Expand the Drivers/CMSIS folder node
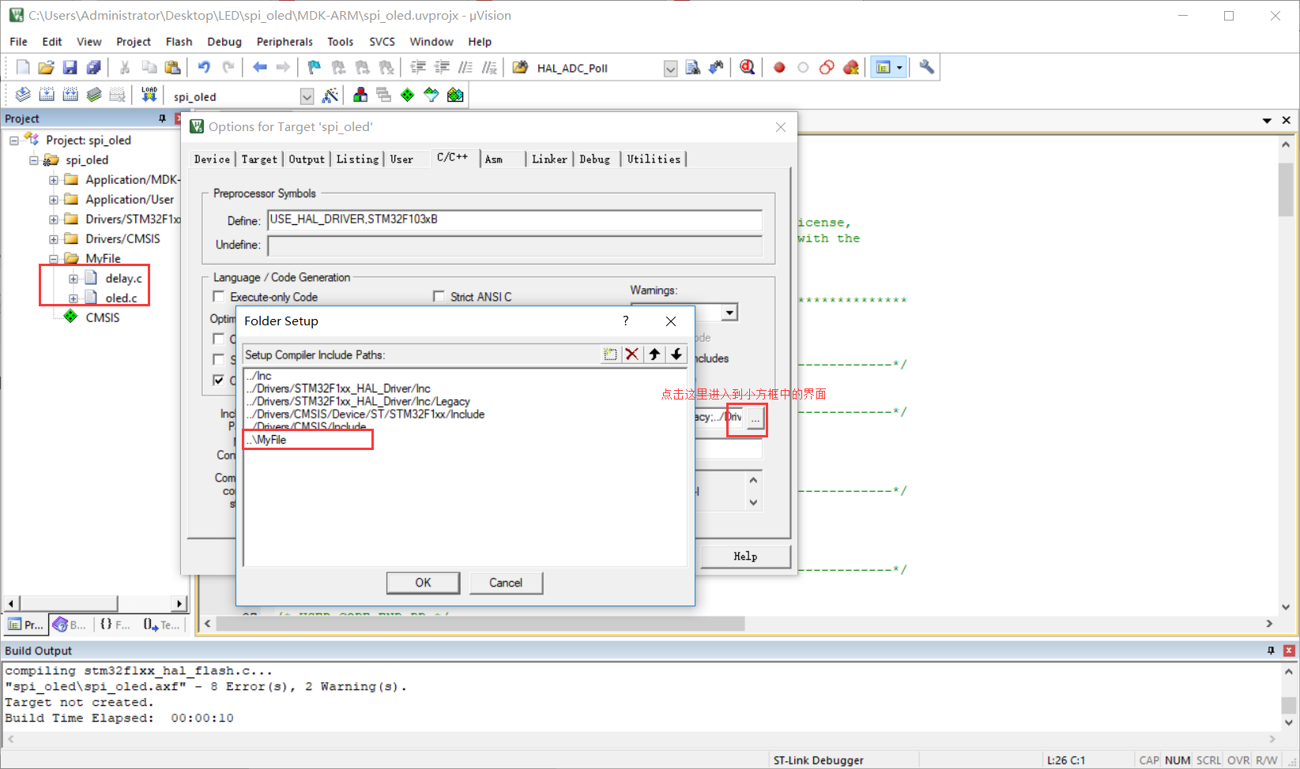The height and width of the screenshot is (769, 1300). coord(54,239)
